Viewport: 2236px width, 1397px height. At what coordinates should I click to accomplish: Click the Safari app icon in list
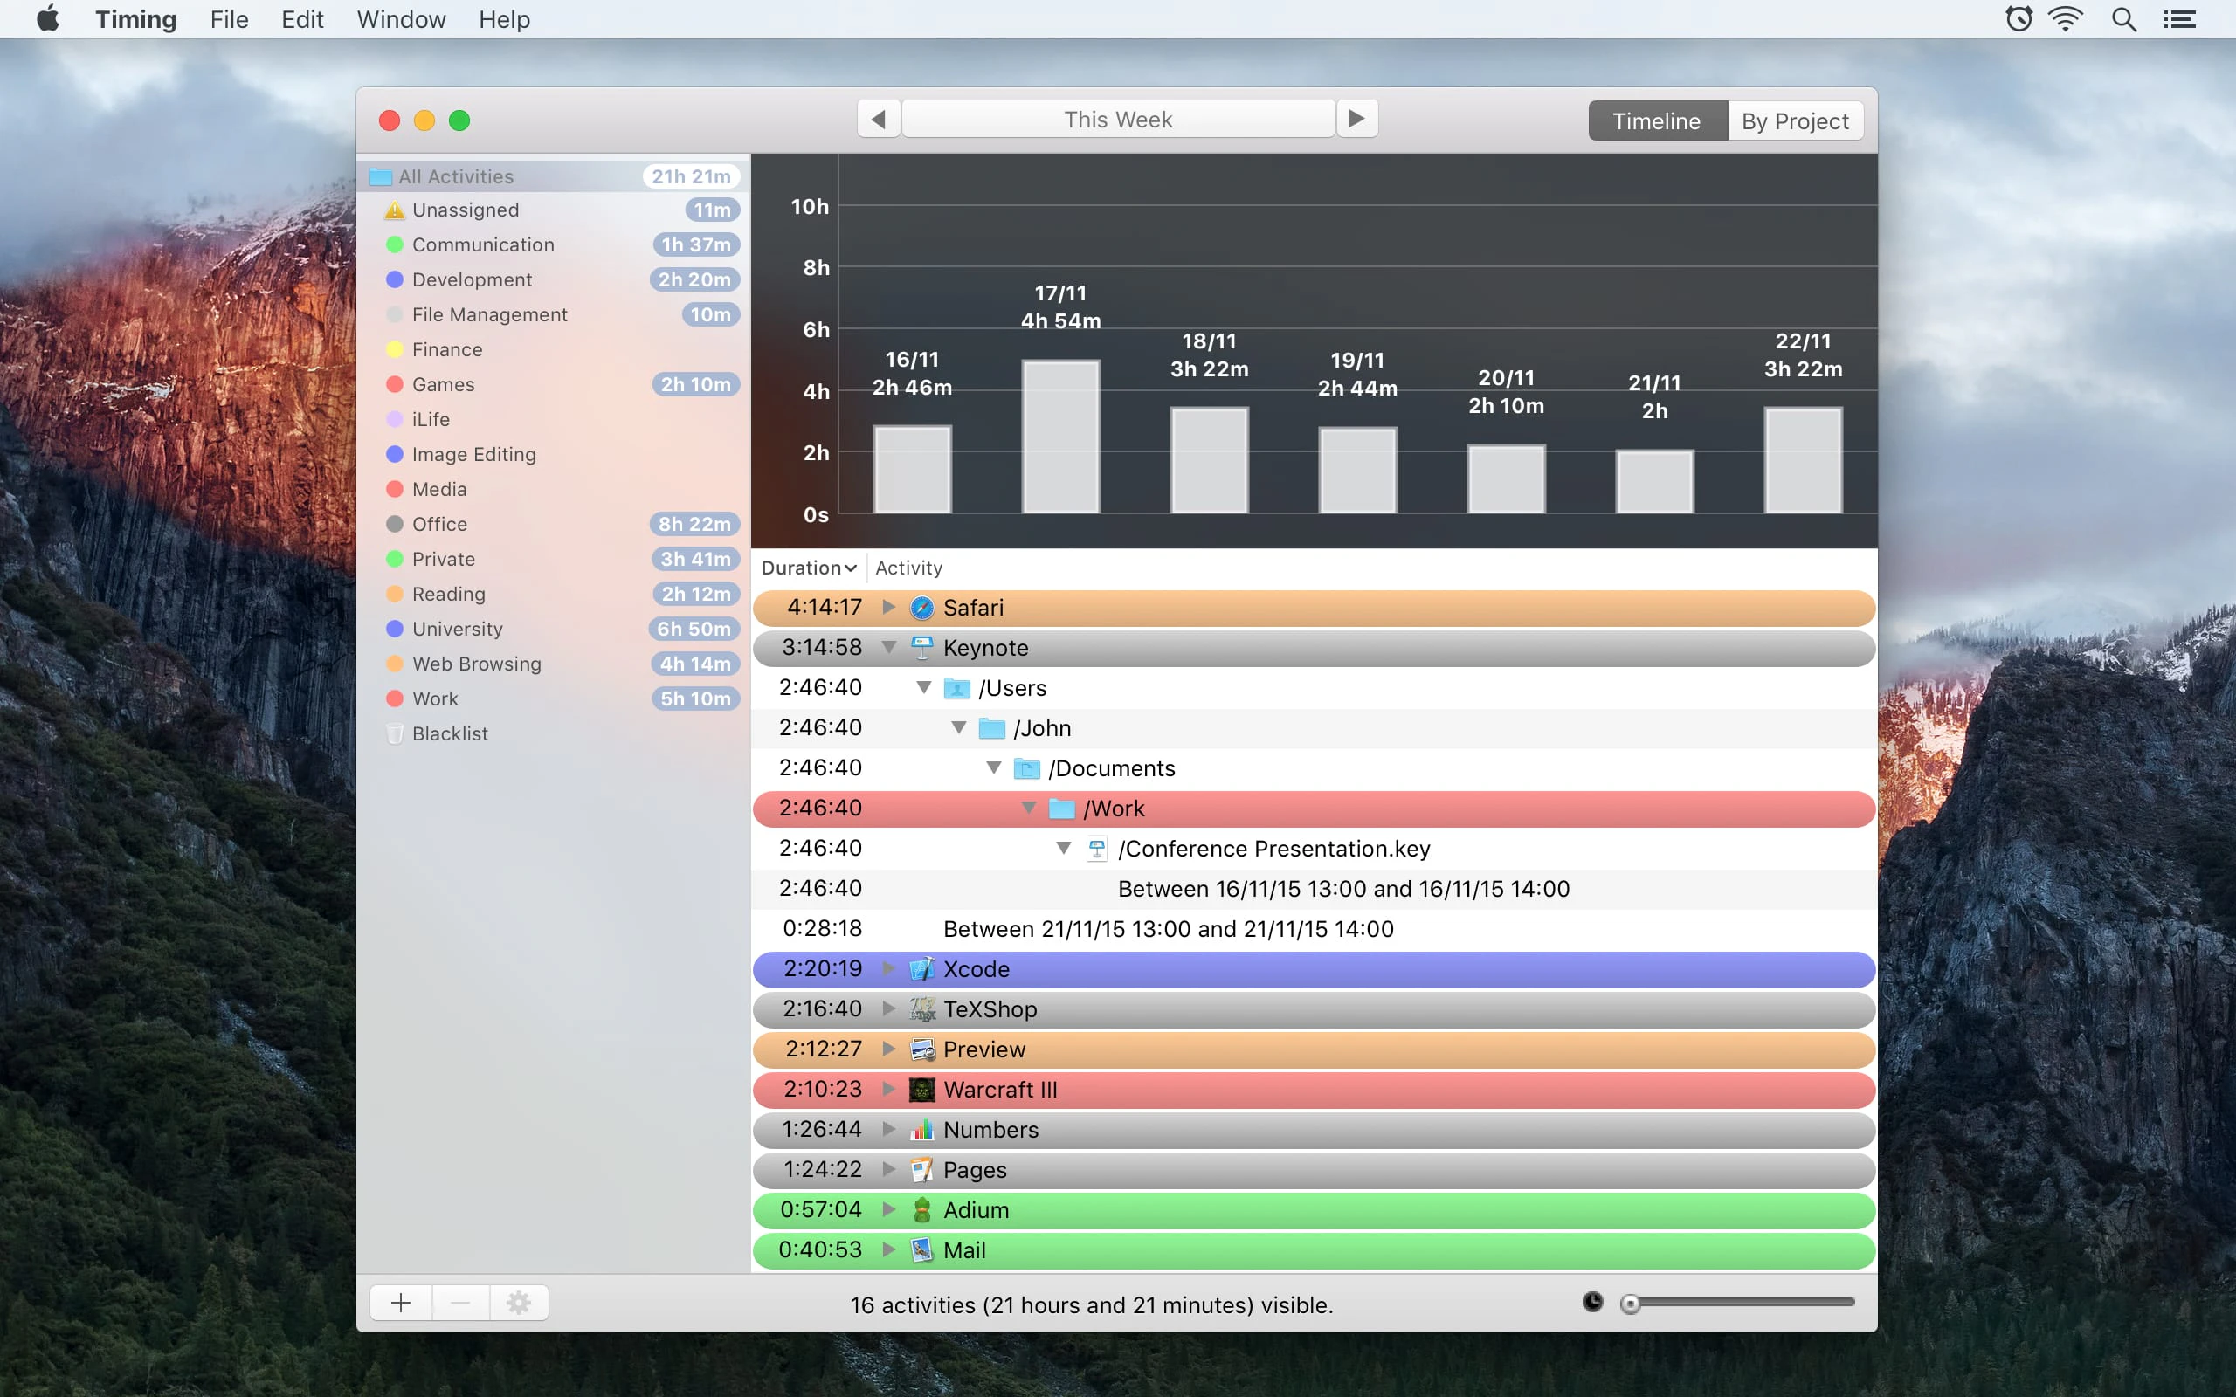pyautogui.click(x=921, y=607)
